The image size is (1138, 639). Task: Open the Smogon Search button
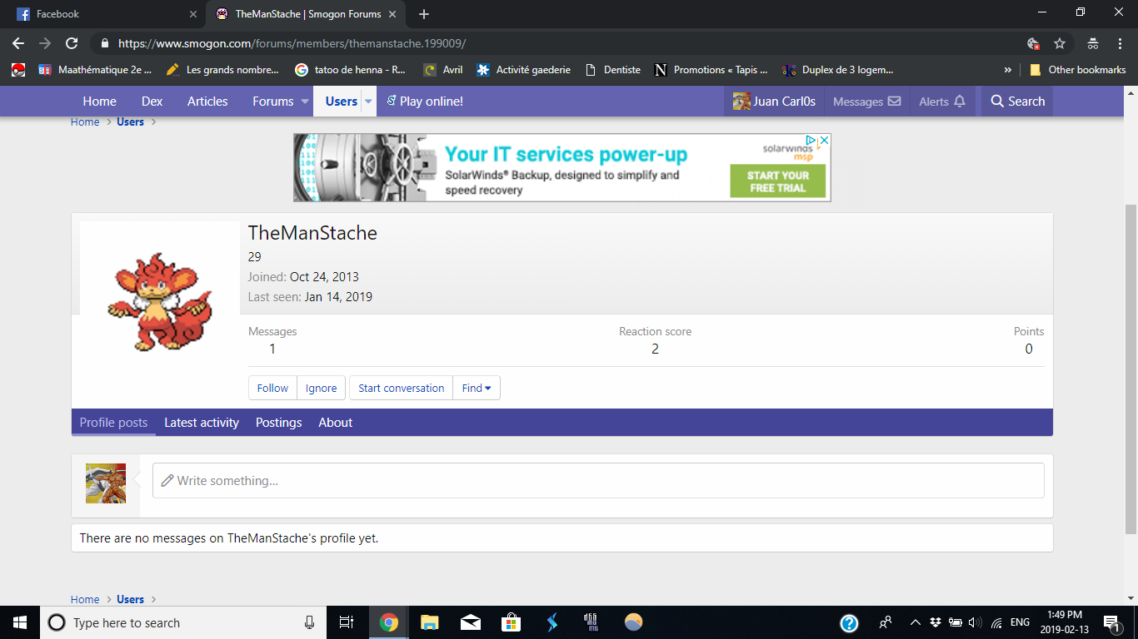click(x=1017, y=102)
